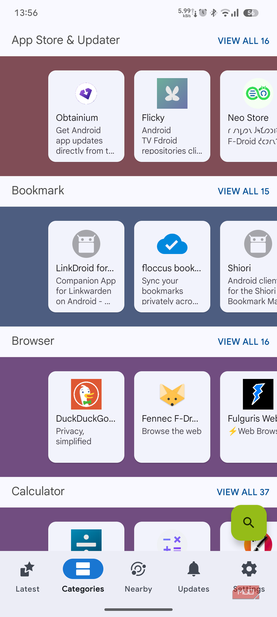
Task: View all 37 Calculator apps
Action: 243,492
